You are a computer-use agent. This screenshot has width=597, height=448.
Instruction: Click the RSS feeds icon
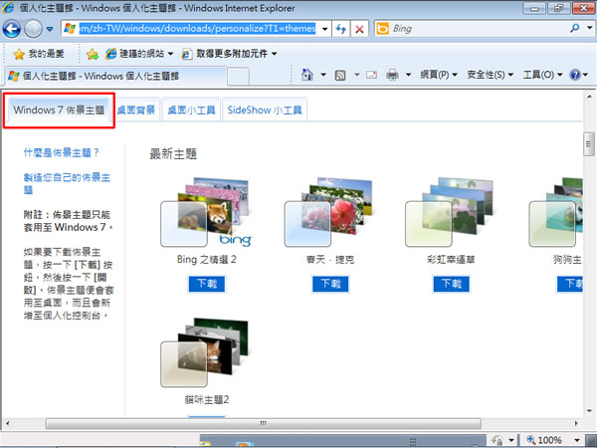coord(340,75)
